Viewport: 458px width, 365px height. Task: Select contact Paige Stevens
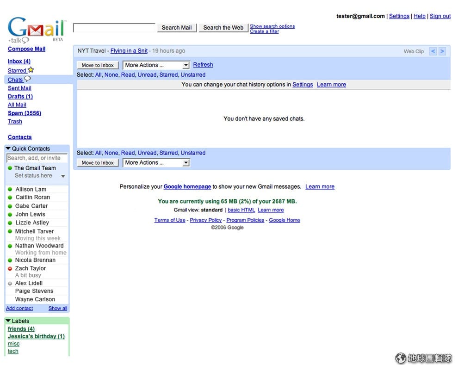[34, 291]
